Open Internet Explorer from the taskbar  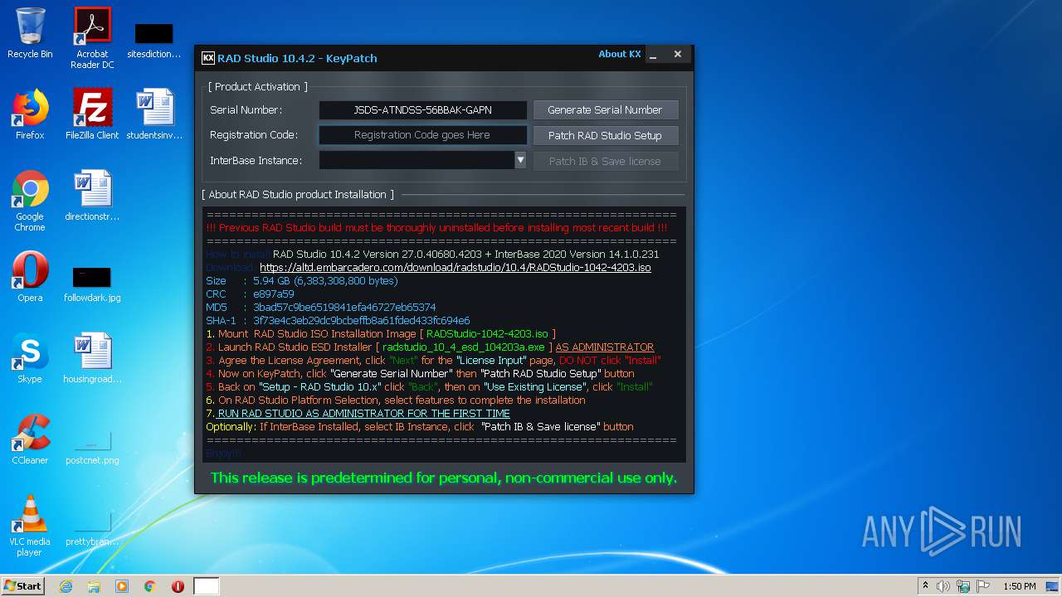[x=66, y=586]
